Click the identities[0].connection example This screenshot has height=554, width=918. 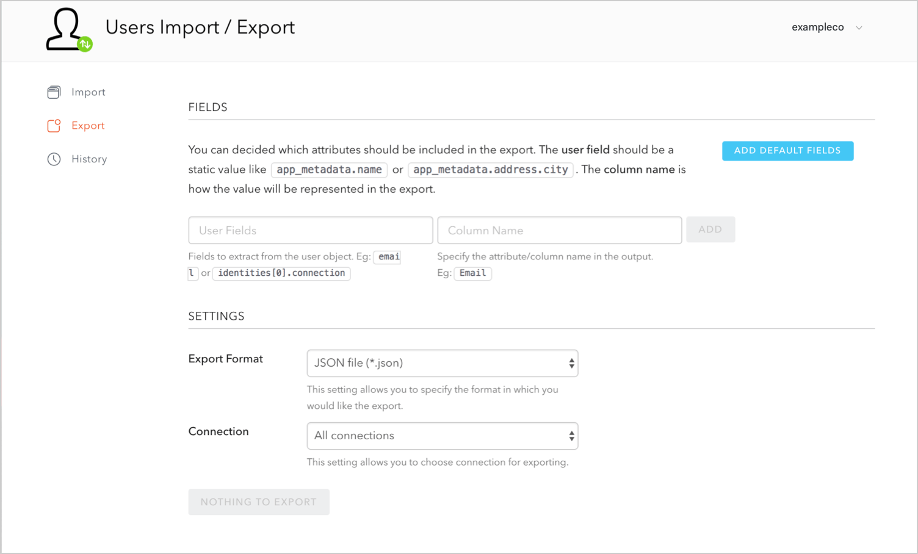(x=281, y=273)
